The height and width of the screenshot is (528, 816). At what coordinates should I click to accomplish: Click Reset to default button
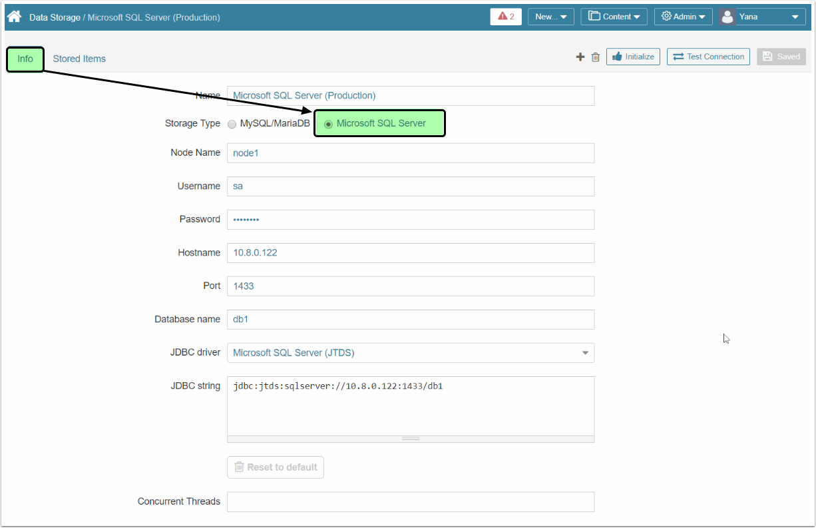(x=276, y=467)
